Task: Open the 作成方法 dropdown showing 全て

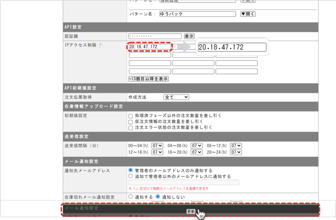Action: [176, 97]
